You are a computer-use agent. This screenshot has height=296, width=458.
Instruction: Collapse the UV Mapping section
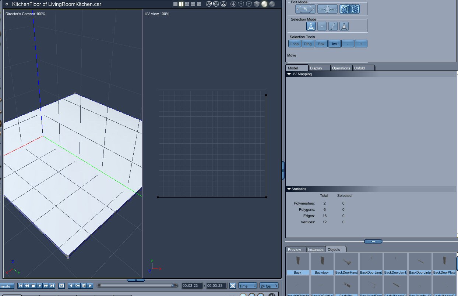289,74
